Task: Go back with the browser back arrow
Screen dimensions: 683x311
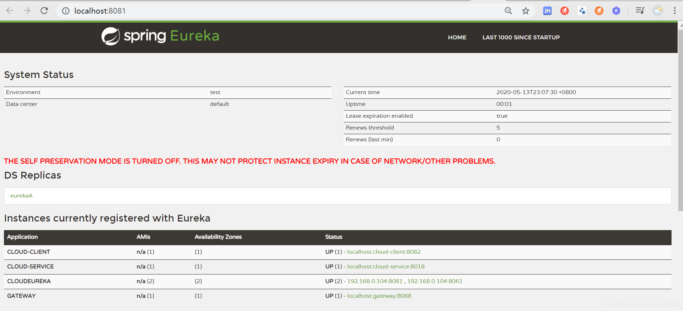Action: point(10,11)
